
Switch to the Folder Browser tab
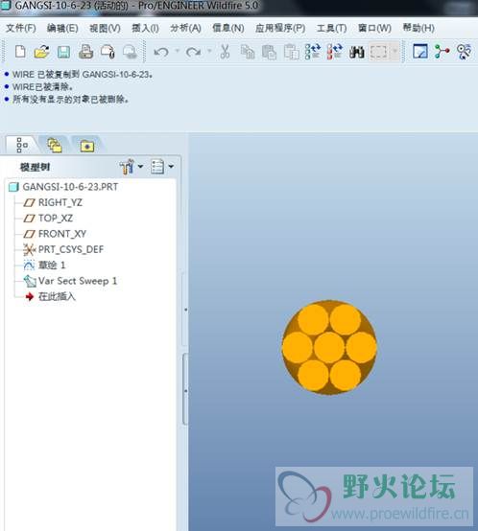[55, 146]
